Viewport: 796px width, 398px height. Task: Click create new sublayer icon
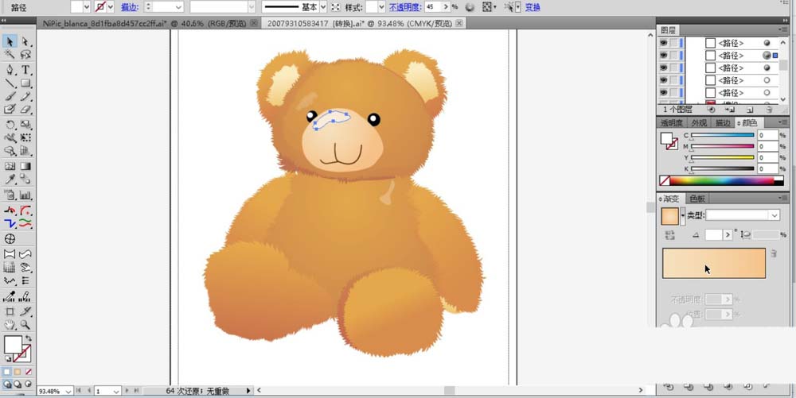point(730,110)
